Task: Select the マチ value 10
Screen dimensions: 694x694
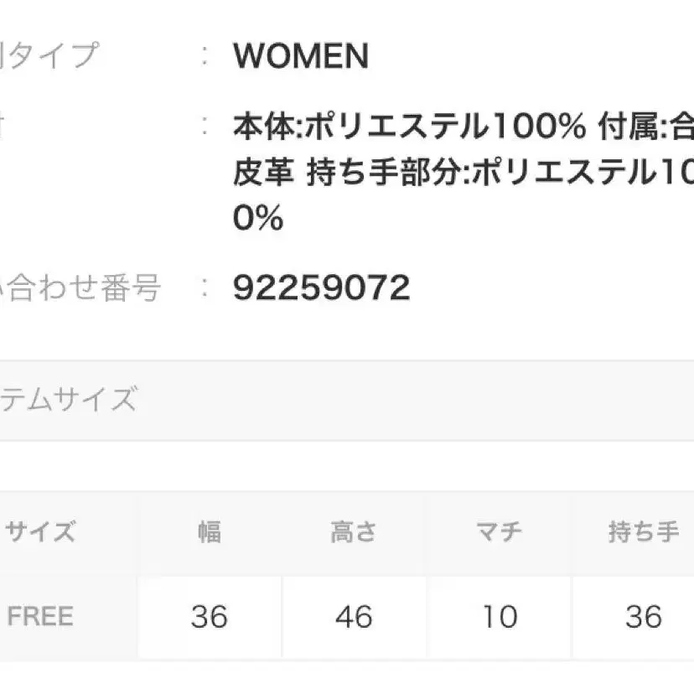Action: click(x=499, y=618)
